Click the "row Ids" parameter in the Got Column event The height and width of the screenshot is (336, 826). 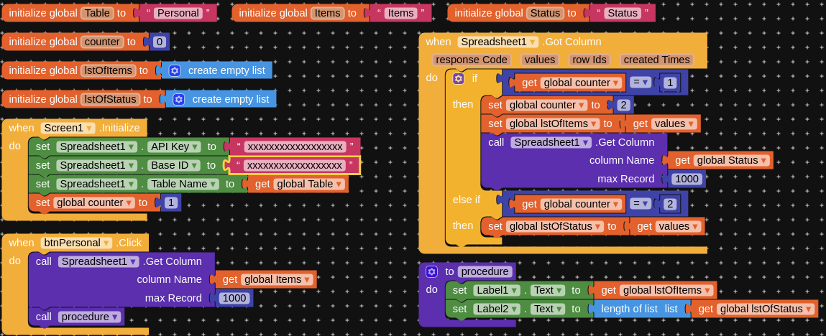click(589, 60)
